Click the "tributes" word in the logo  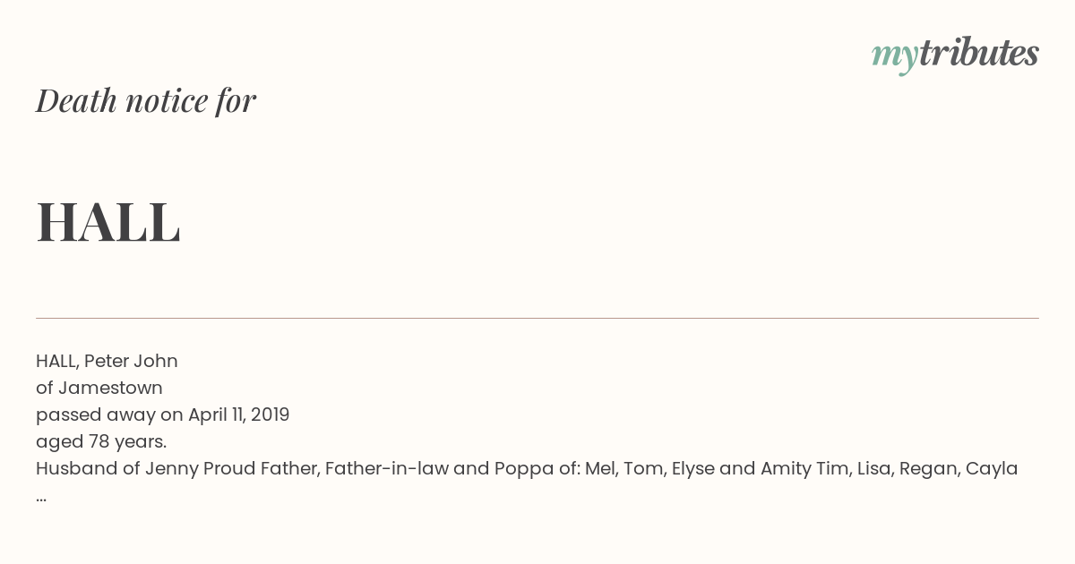tap(979, 53)
